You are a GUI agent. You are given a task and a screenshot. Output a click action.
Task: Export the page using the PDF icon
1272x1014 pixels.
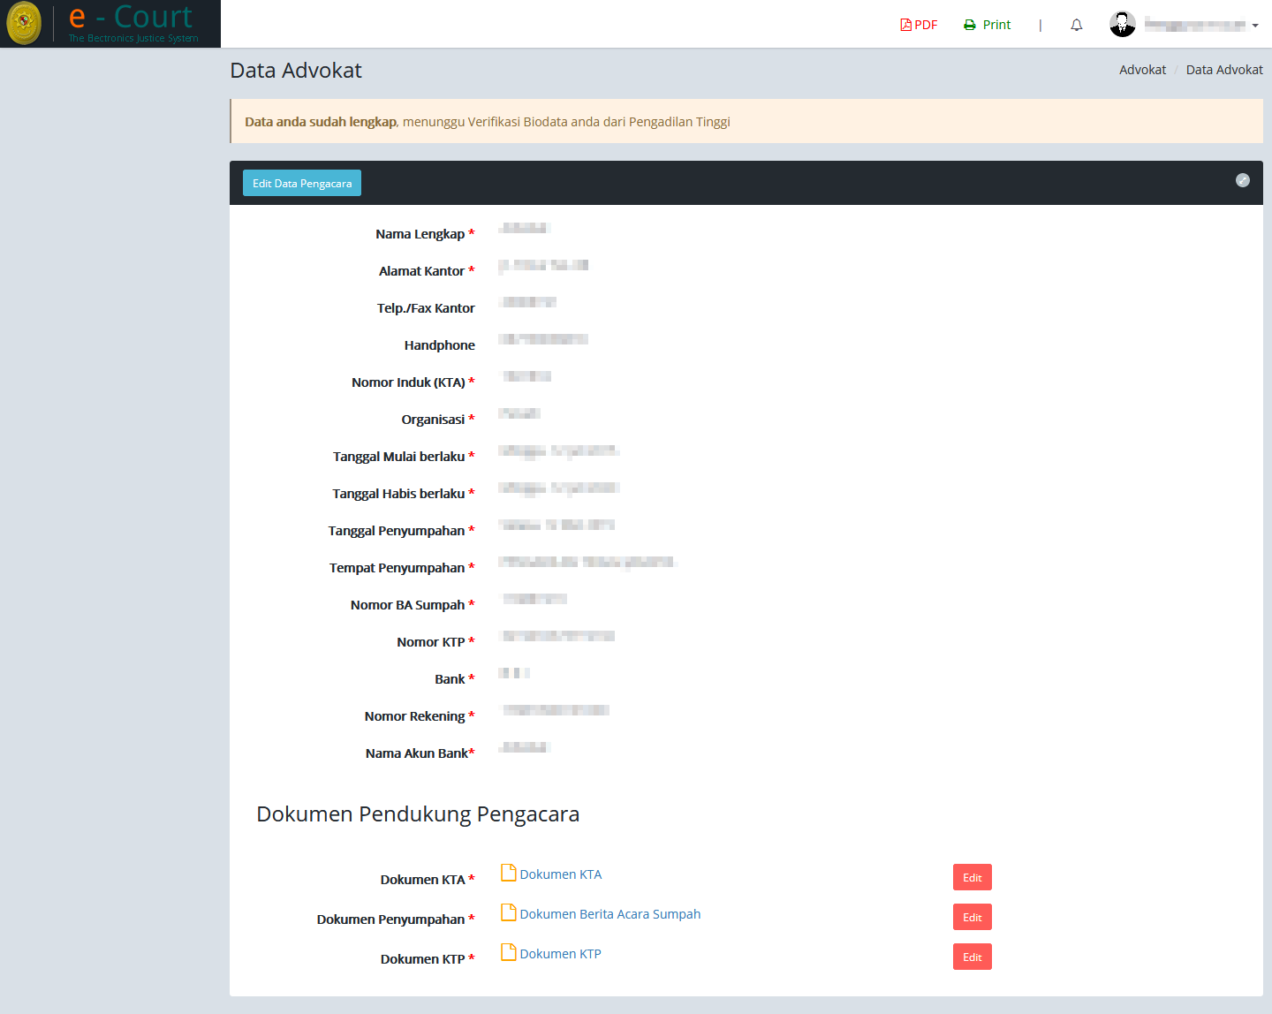919,25
